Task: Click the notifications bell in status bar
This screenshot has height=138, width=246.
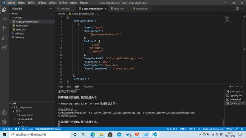Action: (242, 129)
